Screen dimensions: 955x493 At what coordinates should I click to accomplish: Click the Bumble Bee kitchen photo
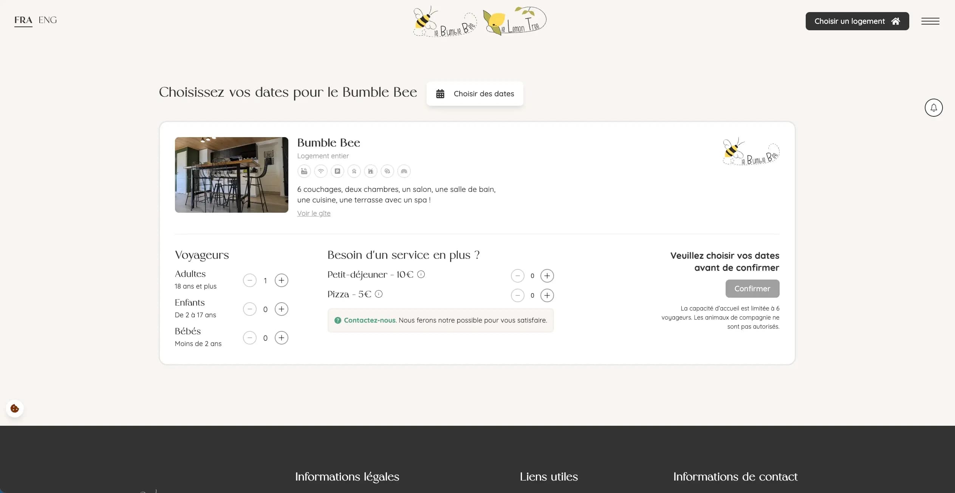tap(231, 175)
